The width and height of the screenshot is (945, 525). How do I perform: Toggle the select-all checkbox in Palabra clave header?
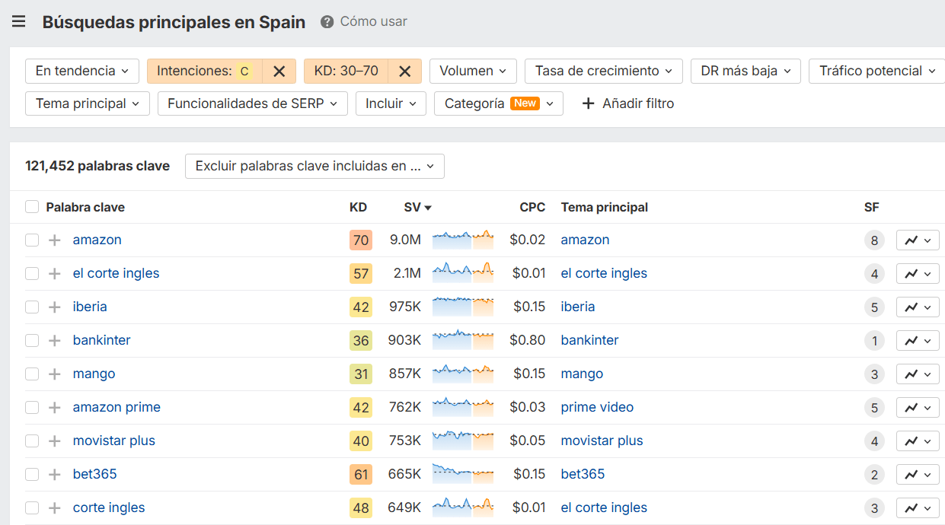(x=32, y=207)
